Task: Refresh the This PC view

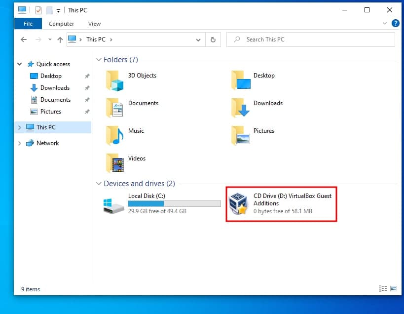Action: click(213, 39)
